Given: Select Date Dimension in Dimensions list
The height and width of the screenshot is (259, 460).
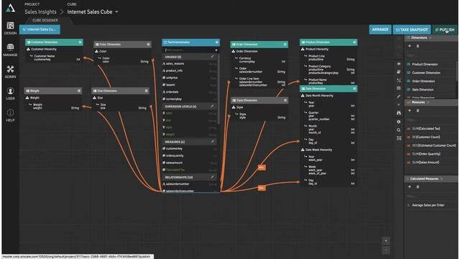Looking at the screenshot, I should [x=423, y=89].
